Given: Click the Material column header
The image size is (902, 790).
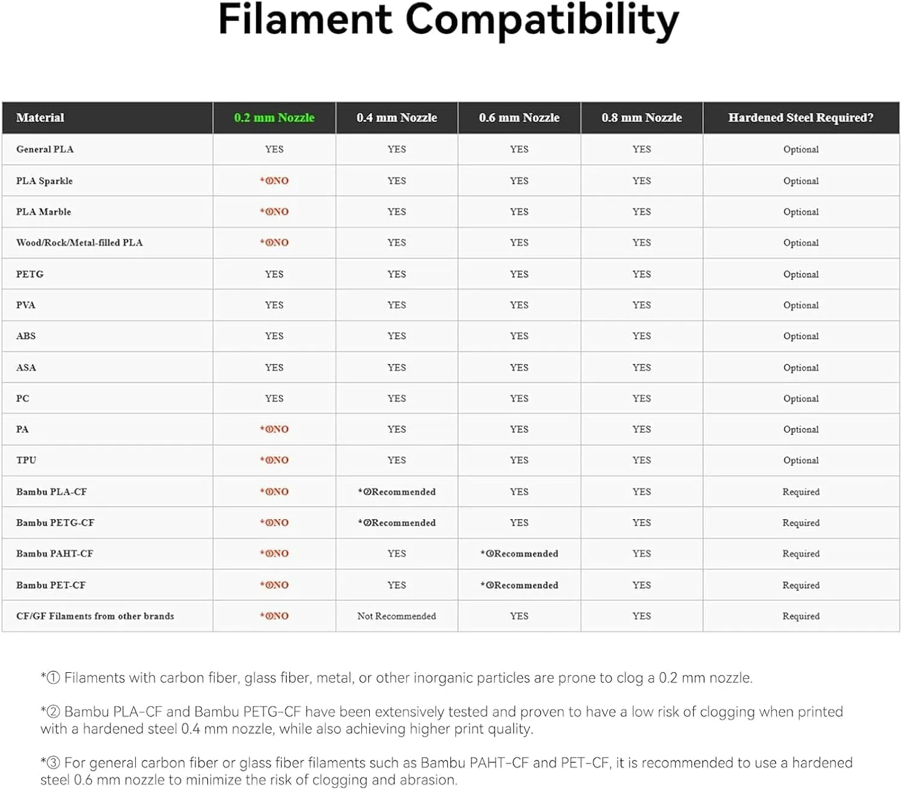Looking at the screenshot, I should pos(40,118).
